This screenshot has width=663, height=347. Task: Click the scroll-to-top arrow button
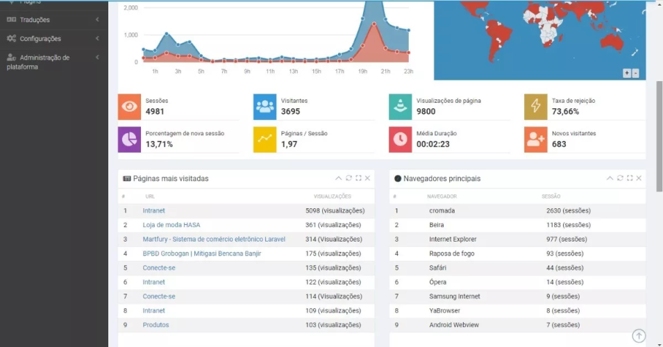639,336
